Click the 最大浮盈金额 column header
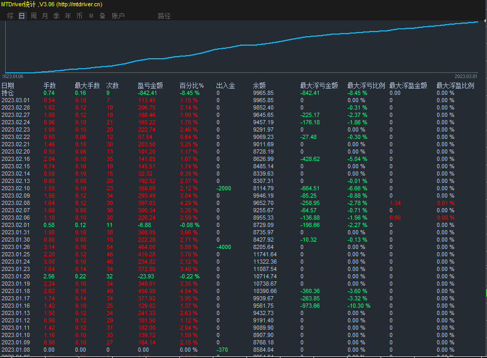The image size is (487, 358). pyautogui.click(x=408, y=85)
